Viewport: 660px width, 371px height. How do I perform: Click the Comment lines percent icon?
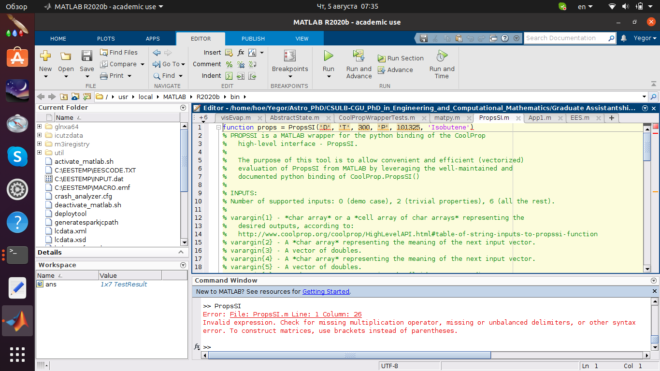coord(229,64)
